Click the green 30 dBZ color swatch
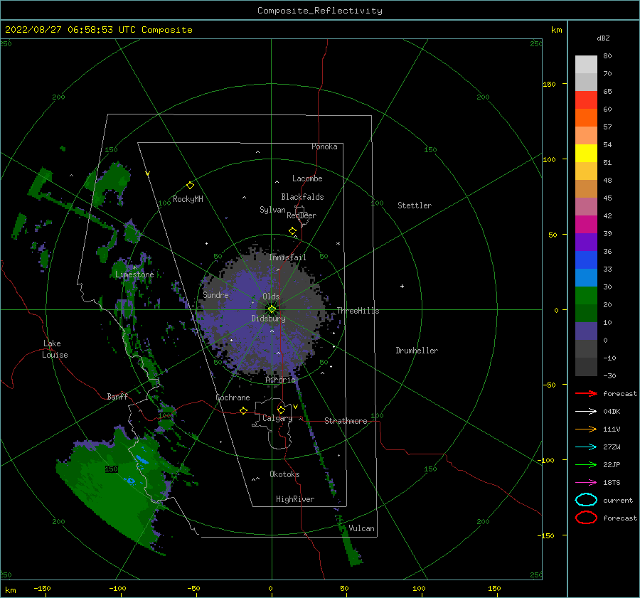The width and height of the screenshot is (640, 598). [586, 295]
